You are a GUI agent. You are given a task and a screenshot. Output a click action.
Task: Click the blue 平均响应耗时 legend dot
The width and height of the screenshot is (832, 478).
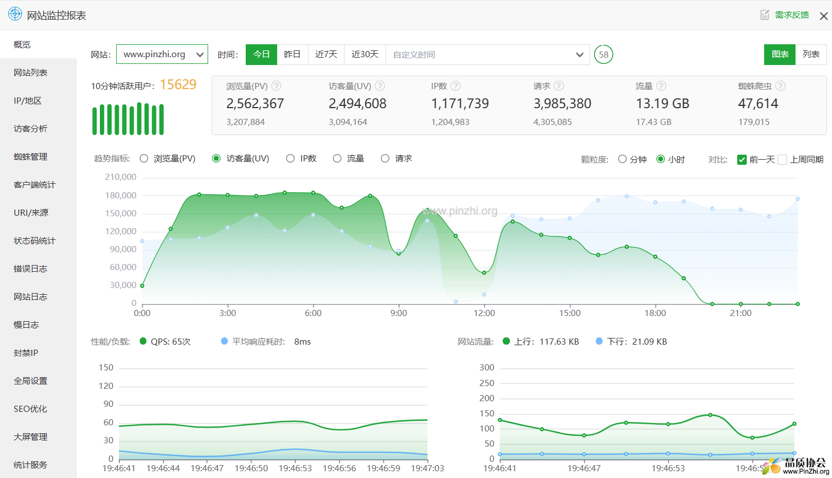click(x=224, y=341)
